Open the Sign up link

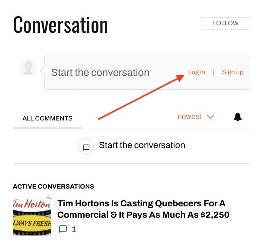[232, 72]
